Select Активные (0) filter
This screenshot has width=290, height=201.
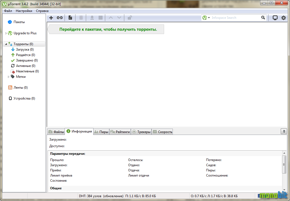point(26,66)
